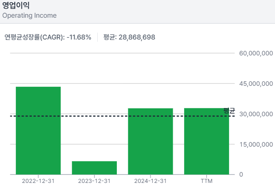Click the 2023-12-31 x-axis label
Screen dimensions: 275x187
95,181
